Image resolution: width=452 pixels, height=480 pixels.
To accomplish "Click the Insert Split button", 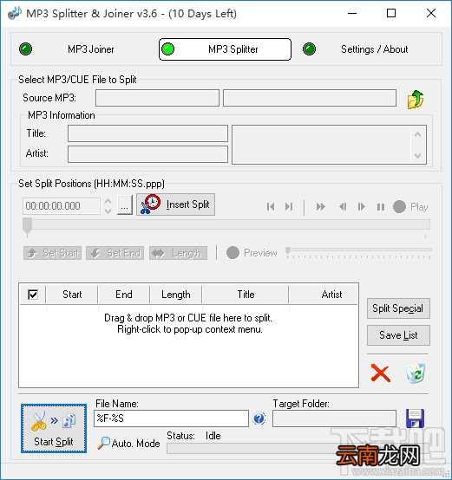I will (x=175, y=204).
